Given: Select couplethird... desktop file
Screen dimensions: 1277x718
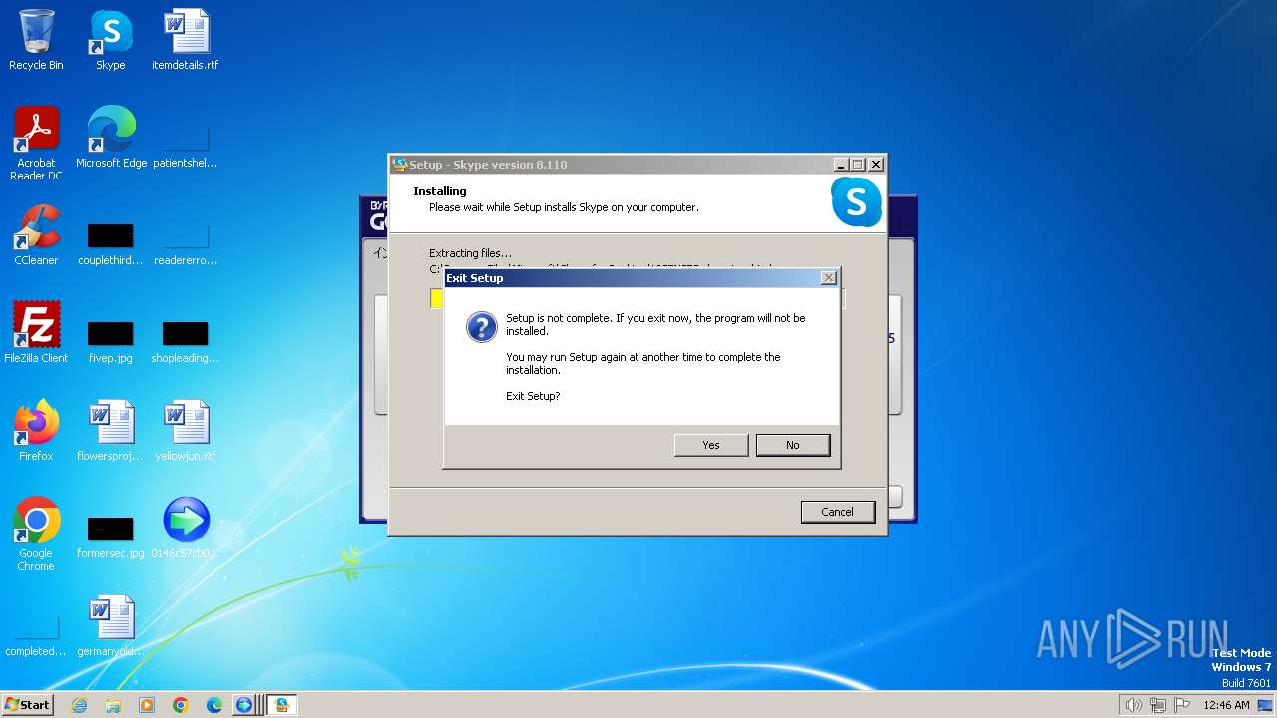Looking at the screenshot, I should click(110, 244).
